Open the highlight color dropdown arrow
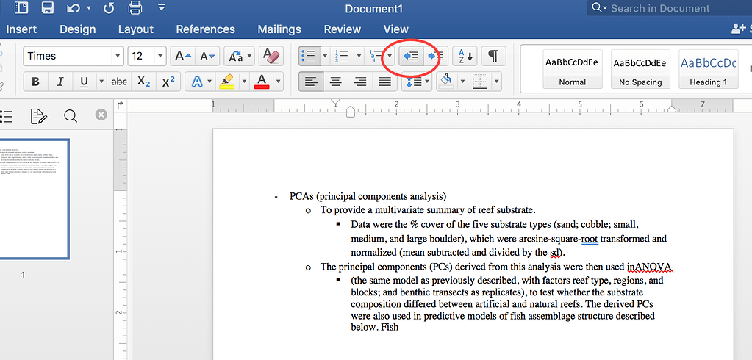The image size is (752, 360). 245,82
